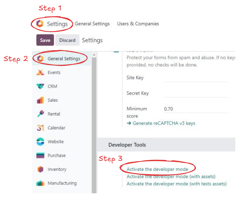Screen dimensions: 239x197
Task: Activate developer mode with assets
Action: [x=171, y=177]
